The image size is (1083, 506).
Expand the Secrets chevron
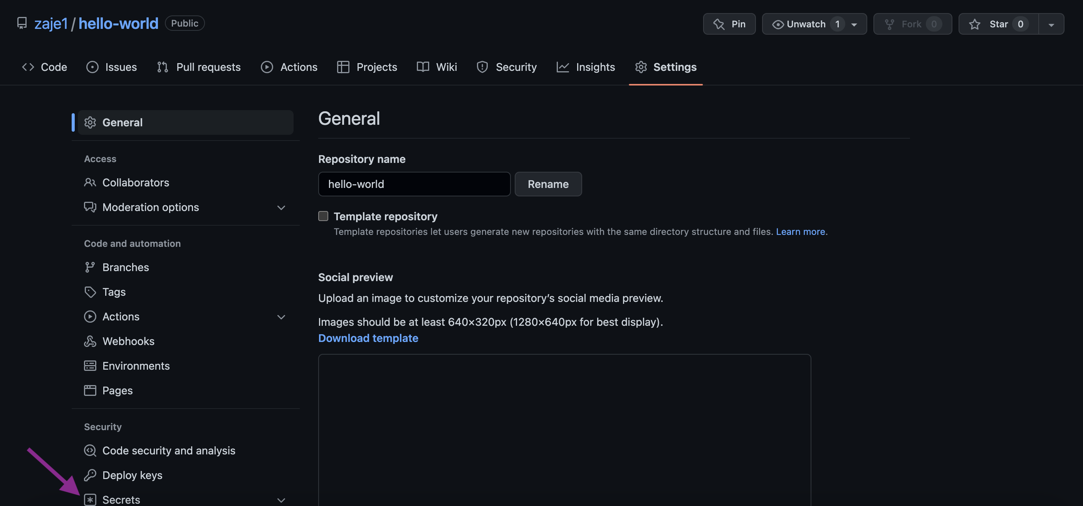click(x=281, y=500)
